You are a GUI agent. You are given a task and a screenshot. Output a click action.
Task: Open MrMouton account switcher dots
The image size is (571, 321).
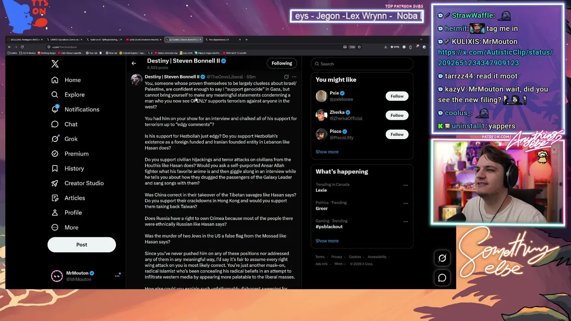117,276
